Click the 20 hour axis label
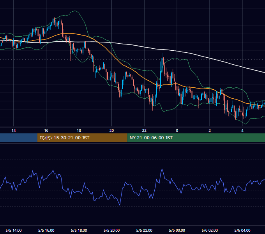The height and width of the screenshot is (234, 265). click(111, 131)
